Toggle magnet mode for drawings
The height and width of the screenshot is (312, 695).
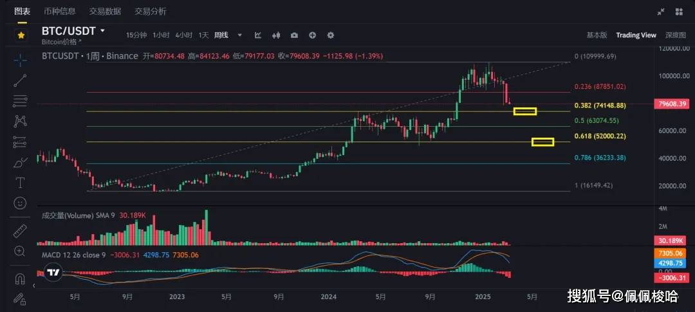(x=21, y=279)
